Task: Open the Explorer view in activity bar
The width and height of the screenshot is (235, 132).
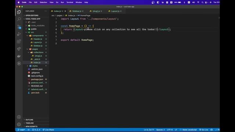Action: click(19, 12)
